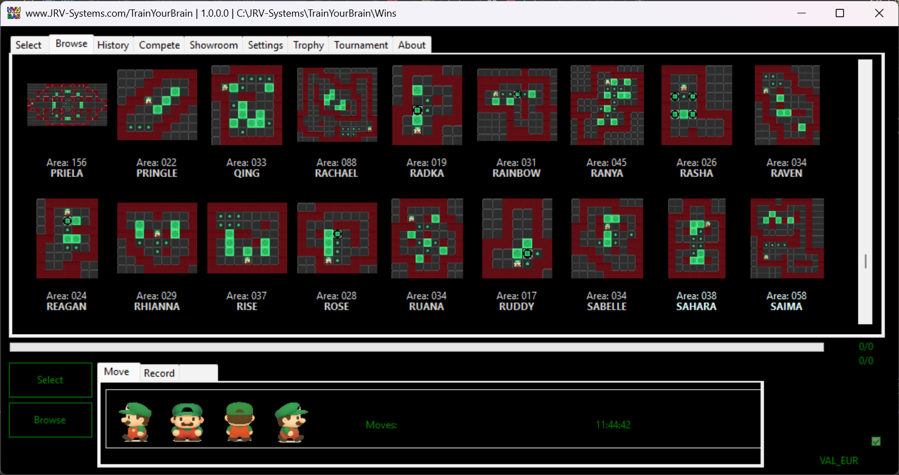Click the VAL_EUR label
The width and height of the screenshot is (899, 475).
(x=839, y=461)
